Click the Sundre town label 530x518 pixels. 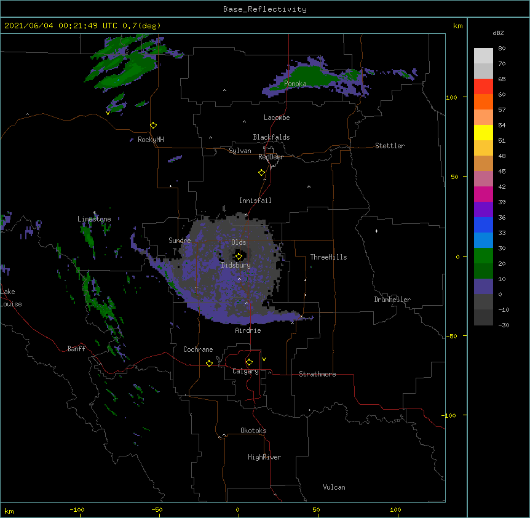[180, 241]
